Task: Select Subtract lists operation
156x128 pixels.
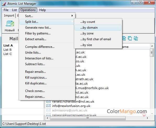Action: pos(47,64)
